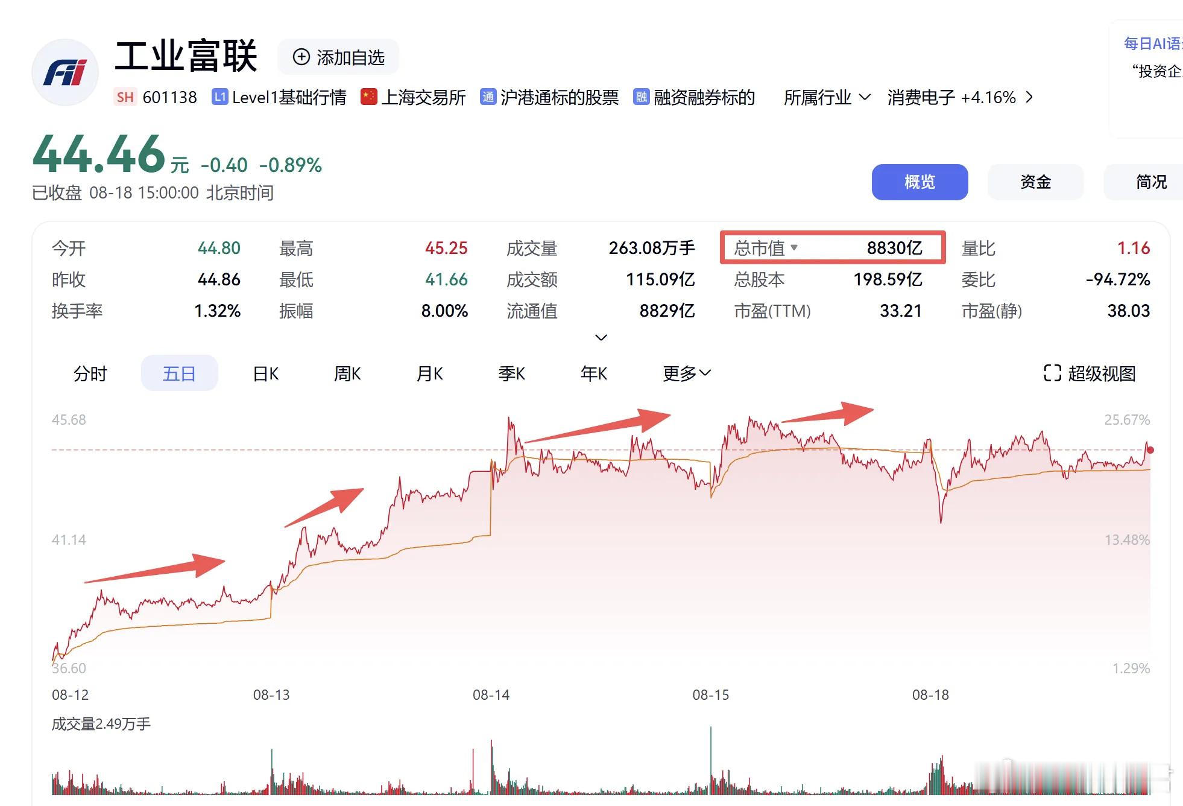Switch to 资金 tab
Screen dimensions: 1183x806
click(x=1036, y=182)
